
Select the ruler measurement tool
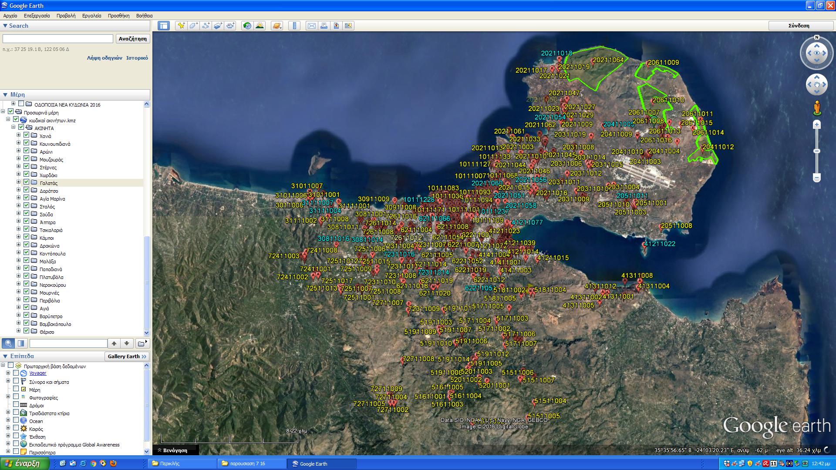click(294, 26)
